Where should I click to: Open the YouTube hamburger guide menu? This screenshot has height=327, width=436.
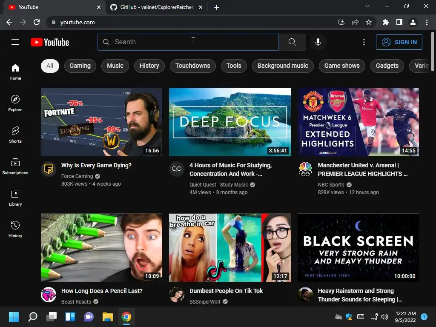tap(15, 42)
